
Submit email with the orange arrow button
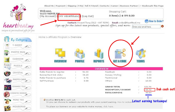[162, 26]
